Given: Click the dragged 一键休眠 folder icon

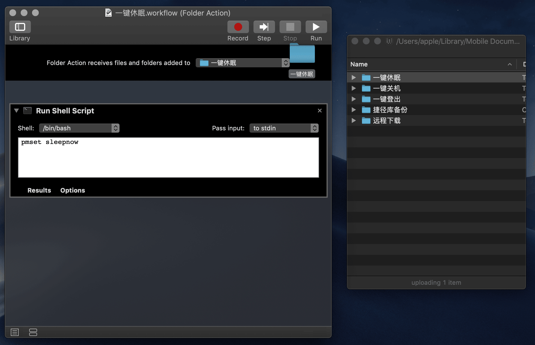Looking at the screenshot, I should tap(302, 53).
